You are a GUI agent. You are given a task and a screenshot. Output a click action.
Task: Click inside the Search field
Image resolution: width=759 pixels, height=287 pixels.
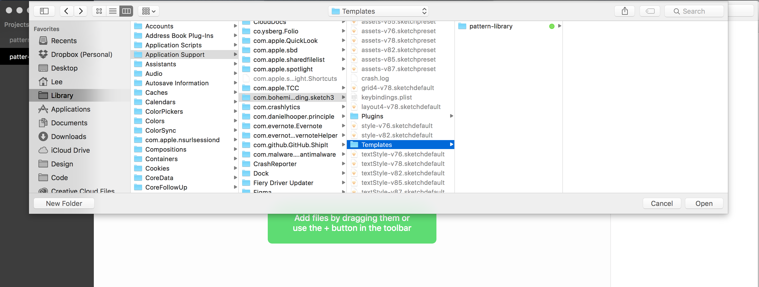[x=694, y=11]
